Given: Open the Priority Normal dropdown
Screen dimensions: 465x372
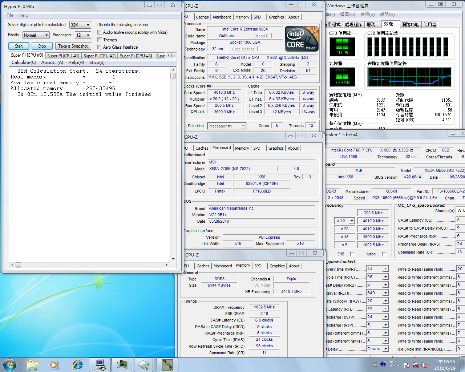Looking at the screenshot, I should point(36,35).
